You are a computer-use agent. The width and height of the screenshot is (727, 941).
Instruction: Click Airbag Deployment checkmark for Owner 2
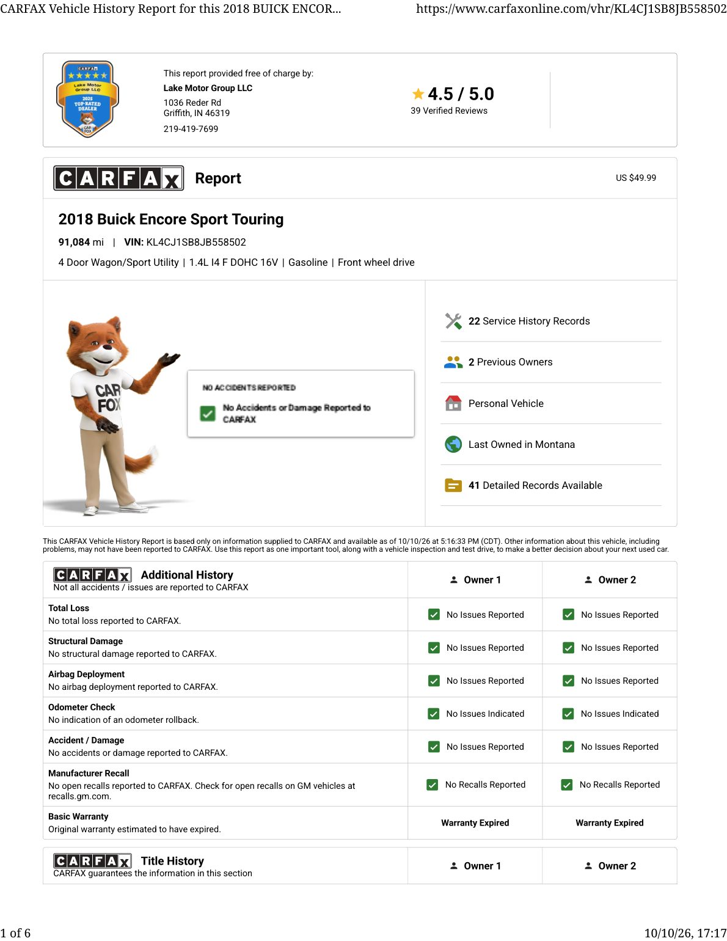coord(568,681)
